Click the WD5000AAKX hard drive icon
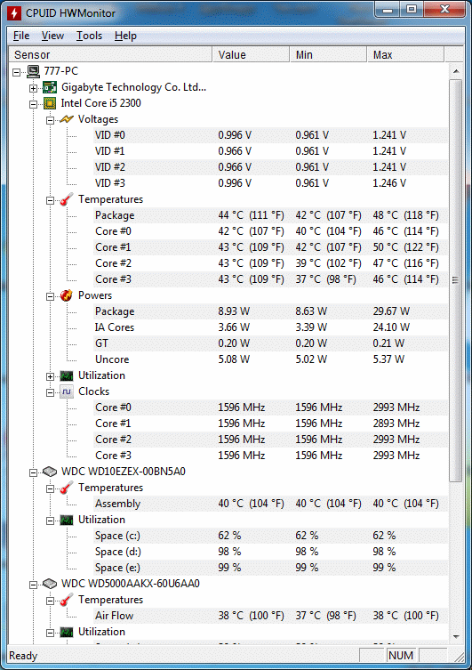 pyautogui.click(x=50, y=584)
